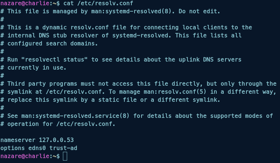
Task: Click the top nazare@charlie prompt
Action: pyautogui.click(x=27, y=3)
